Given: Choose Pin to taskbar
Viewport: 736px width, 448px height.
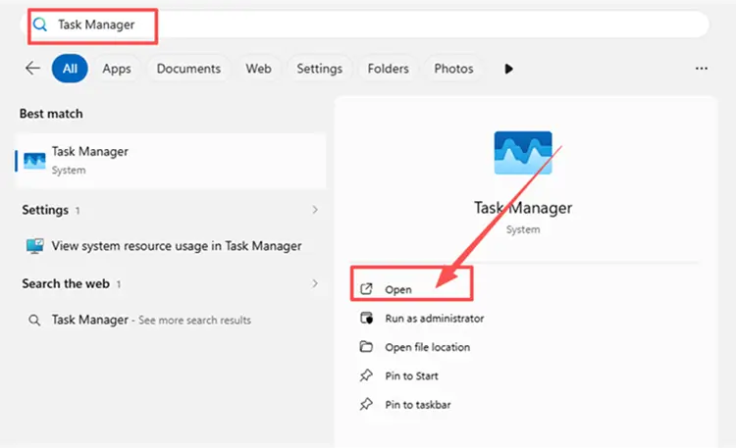Looking at the screenshot, I should (x=418, y=404).
